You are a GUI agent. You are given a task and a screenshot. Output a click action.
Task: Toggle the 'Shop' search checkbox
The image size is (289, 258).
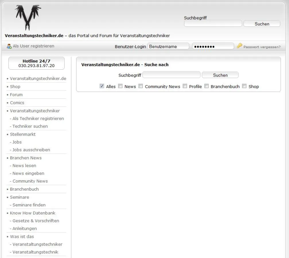(x=244, y=86)
